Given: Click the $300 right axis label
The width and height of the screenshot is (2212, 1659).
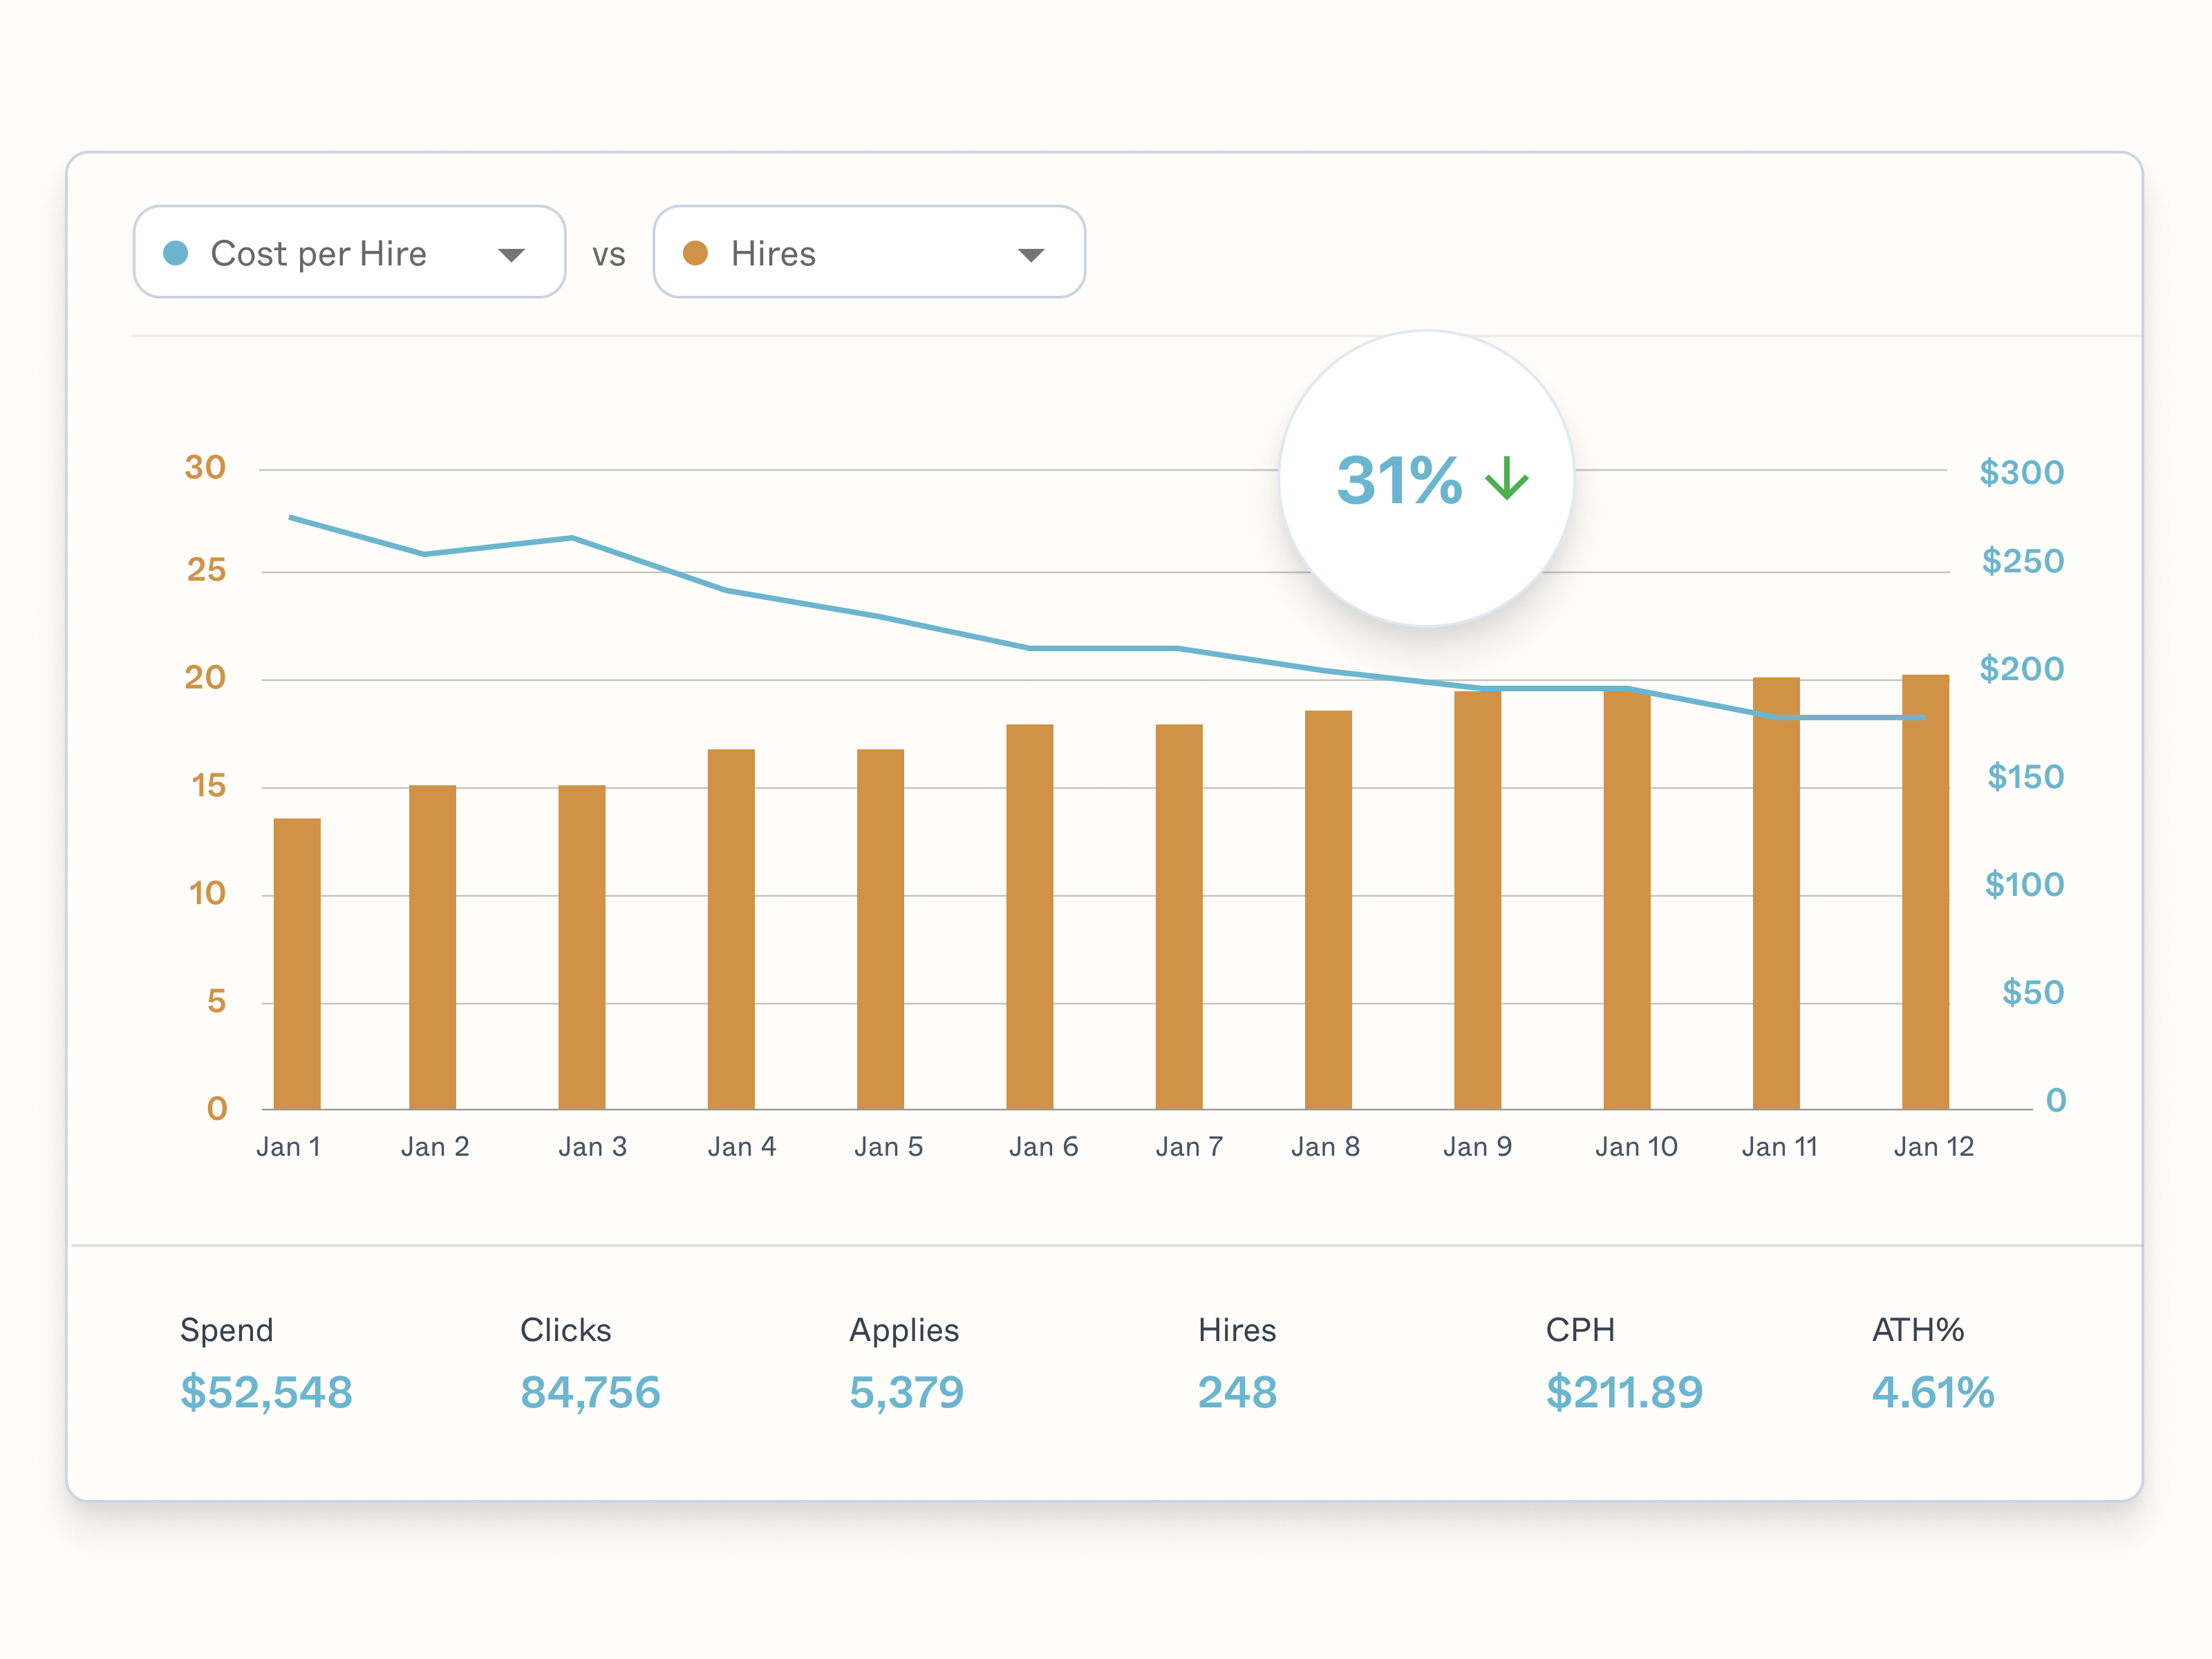Looking at the screenshot, I should coord(2020,472).
